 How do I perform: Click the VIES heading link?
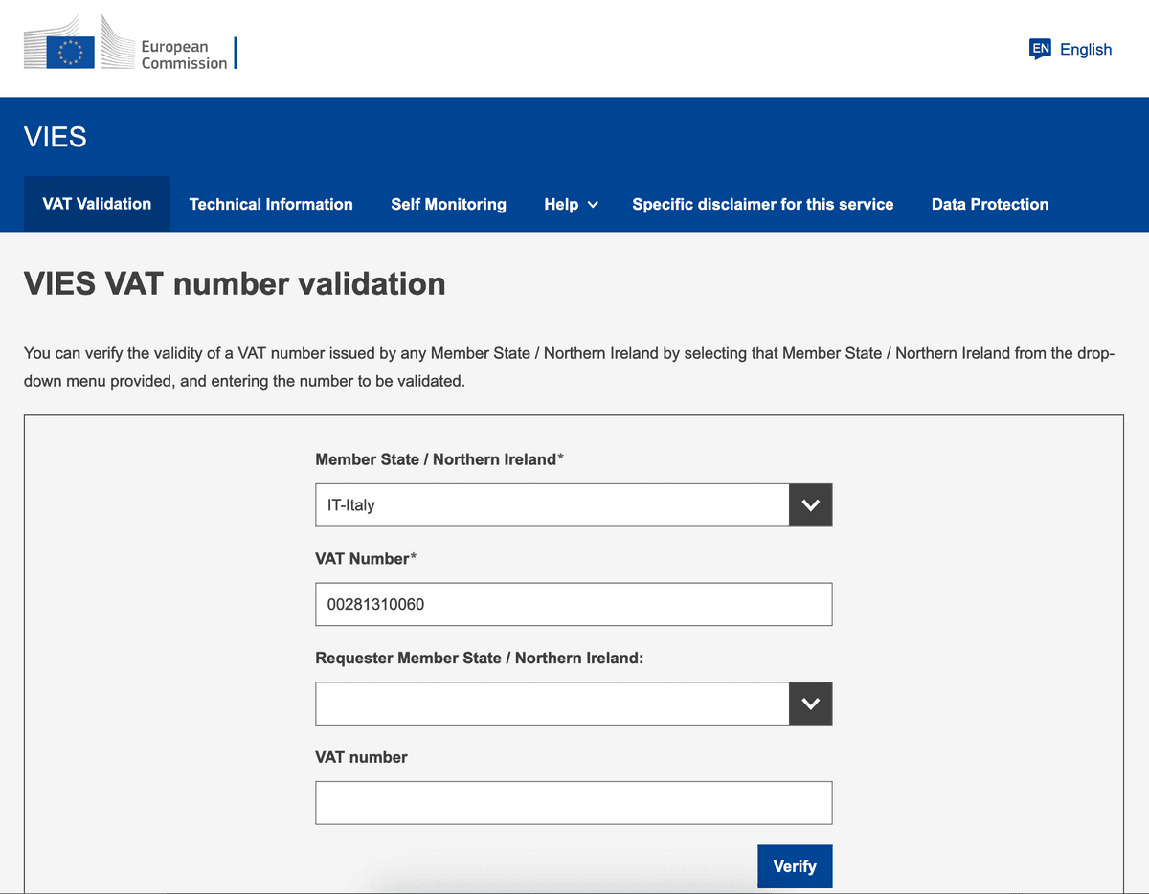pos(55,137)
